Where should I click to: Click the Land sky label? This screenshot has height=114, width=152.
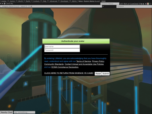[x=10, y=4]
